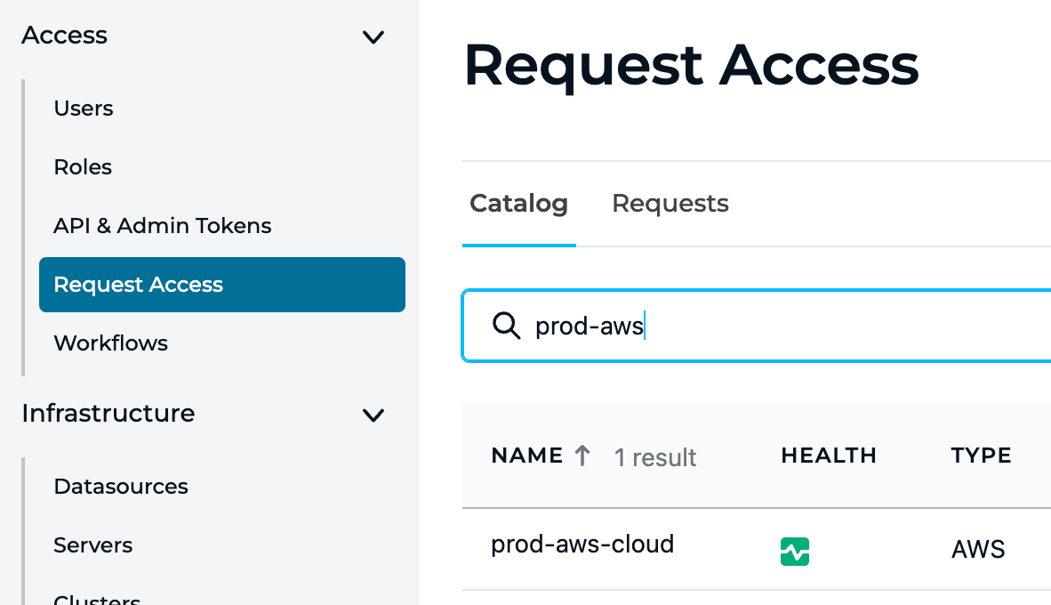Open the Clusters page

coord(97,598)
